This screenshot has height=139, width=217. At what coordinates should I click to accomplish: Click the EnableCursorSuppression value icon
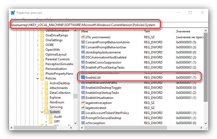click(83, 62)
